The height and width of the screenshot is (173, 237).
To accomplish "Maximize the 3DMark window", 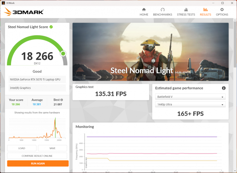I will 222,3.
